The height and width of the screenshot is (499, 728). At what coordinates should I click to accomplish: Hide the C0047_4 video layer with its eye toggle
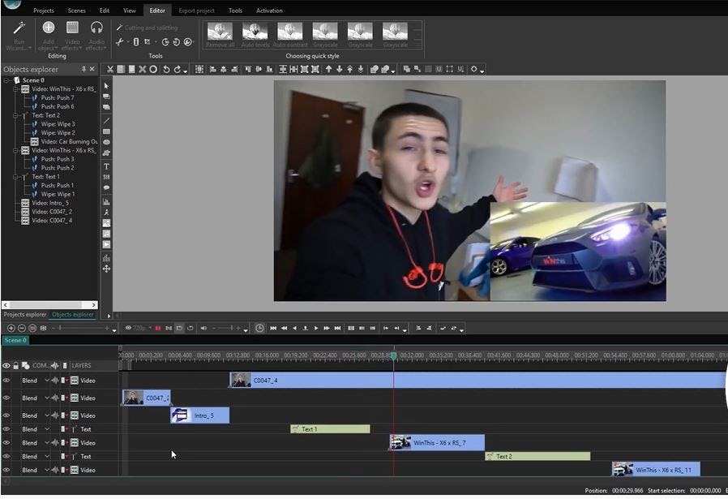(x=6, y=380)
